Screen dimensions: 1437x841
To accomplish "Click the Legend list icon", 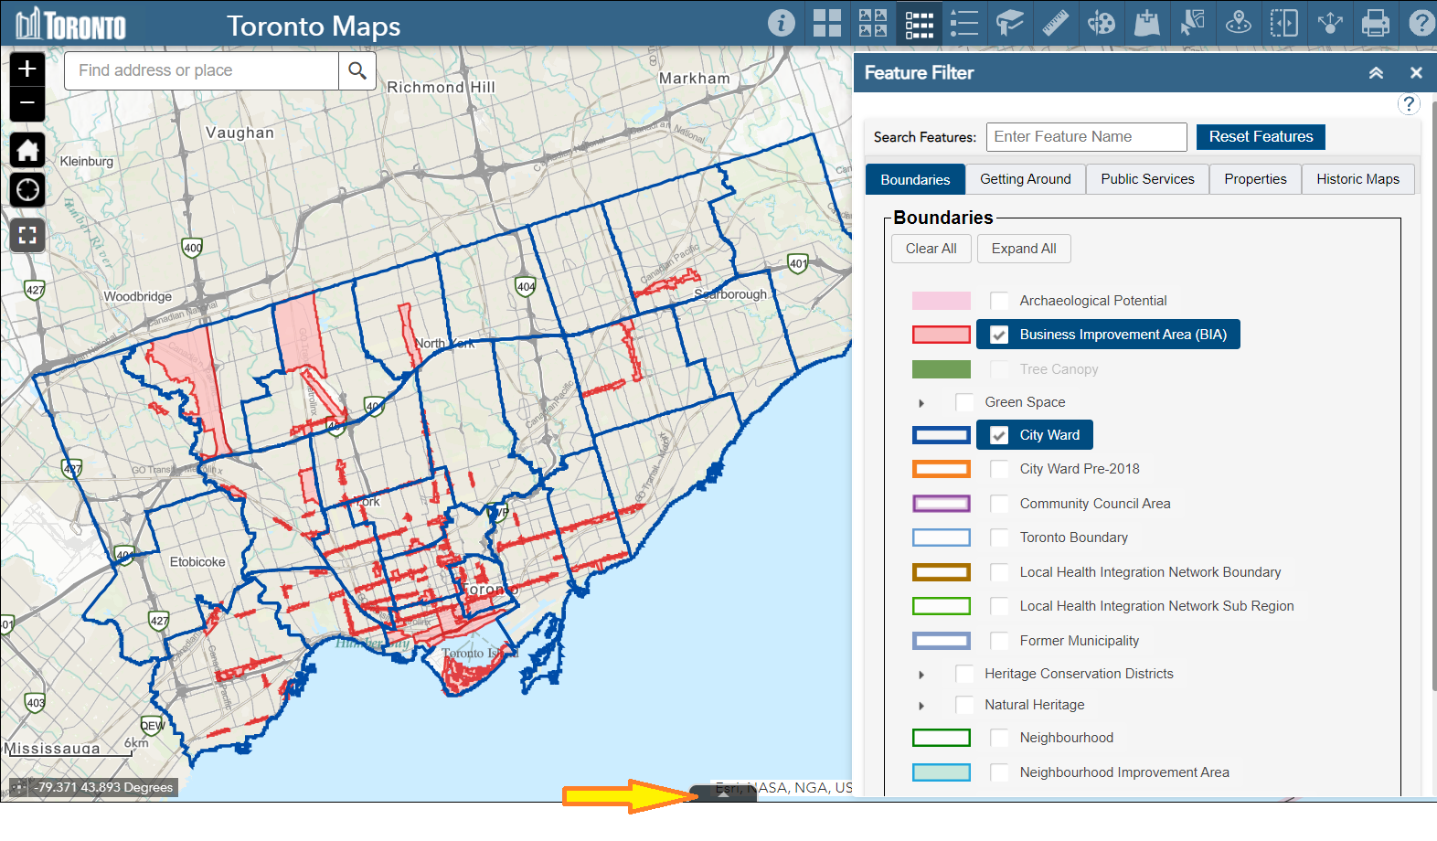I will coord(963,23).
